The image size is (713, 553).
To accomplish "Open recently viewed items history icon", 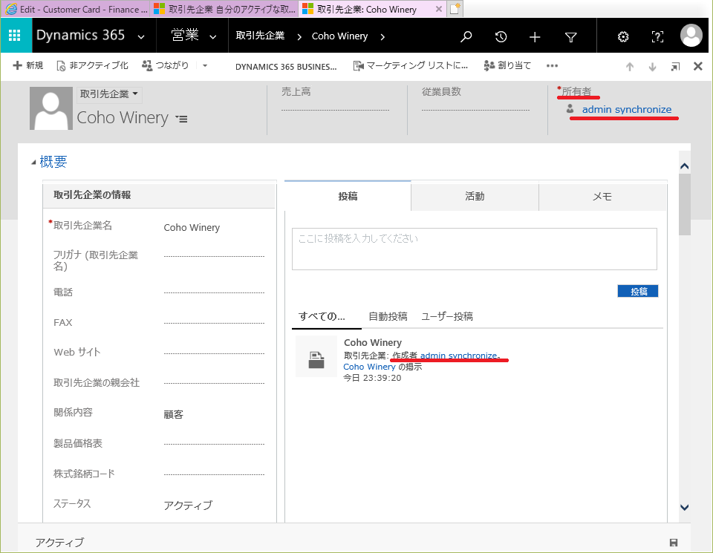I will point(501,36).
